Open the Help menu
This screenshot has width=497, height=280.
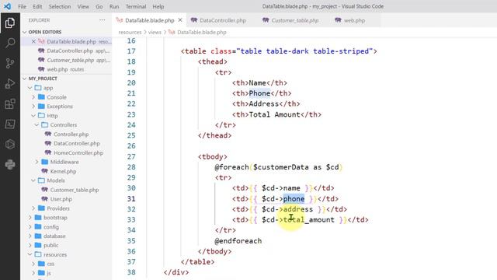tap(158, 6)
